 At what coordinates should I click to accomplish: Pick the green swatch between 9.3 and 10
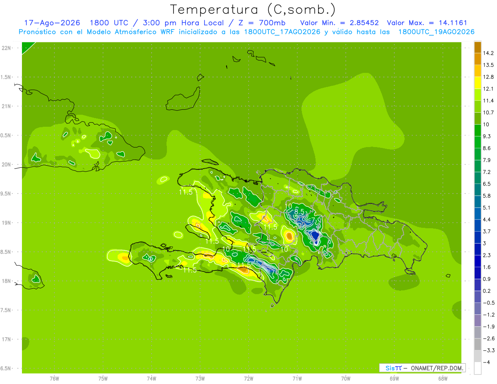point(478,130)
